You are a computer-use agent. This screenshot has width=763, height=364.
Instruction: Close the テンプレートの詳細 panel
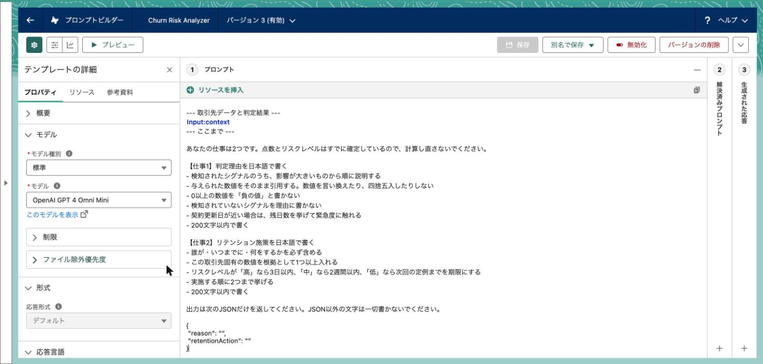click(169, 70)
